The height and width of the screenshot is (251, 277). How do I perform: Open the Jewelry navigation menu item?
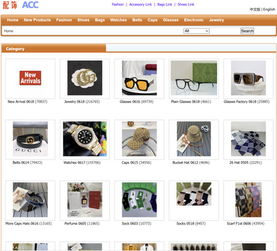click(216, 20)
